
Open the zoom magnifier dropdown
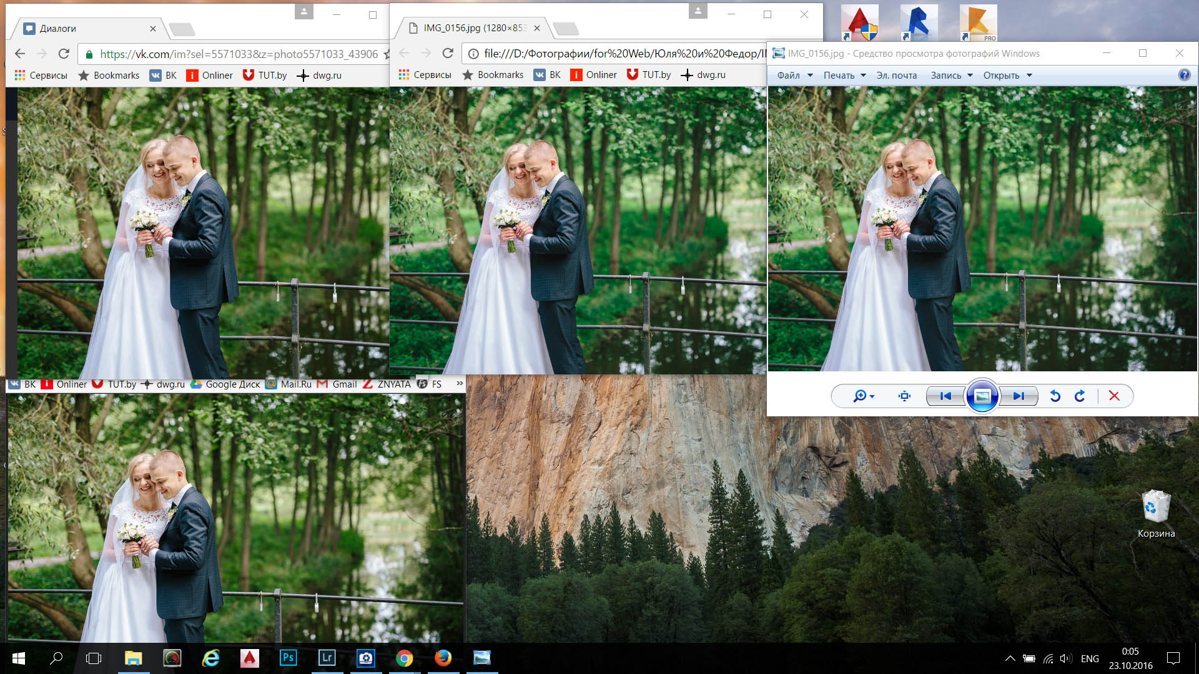point(864,396)
